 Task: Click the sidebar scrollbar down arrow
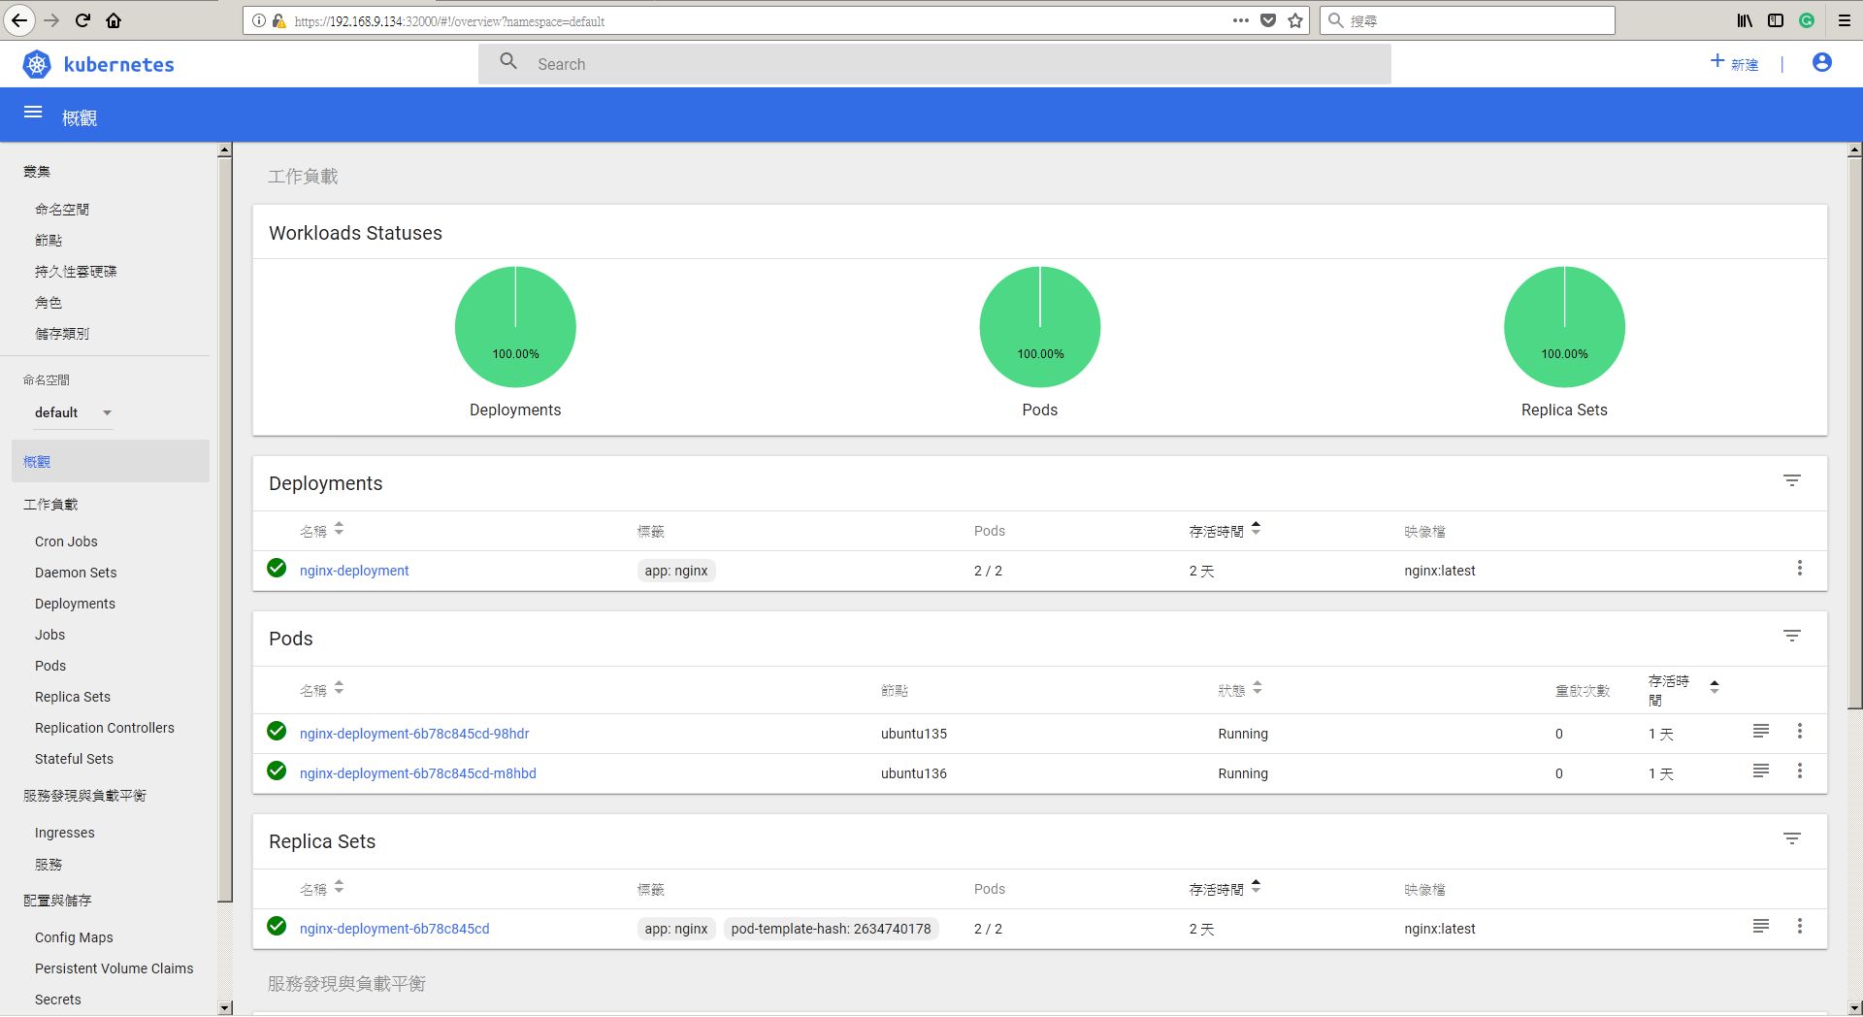(x=225, y=1007)
